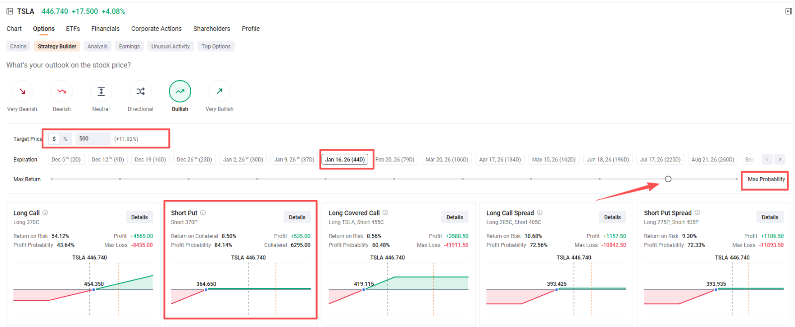
Task: Select the Analysis sub-tab
Action: pos(97,46)
